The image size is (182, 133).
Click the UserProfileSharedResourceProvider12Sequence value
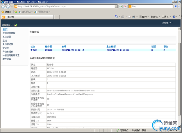(x=70, y=94)
